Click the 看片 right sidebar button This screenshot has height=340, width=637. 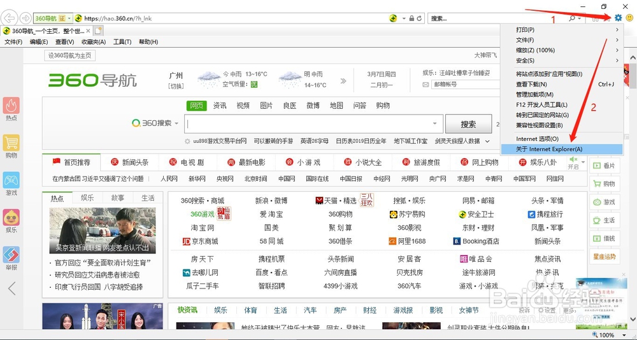(603, 166)
